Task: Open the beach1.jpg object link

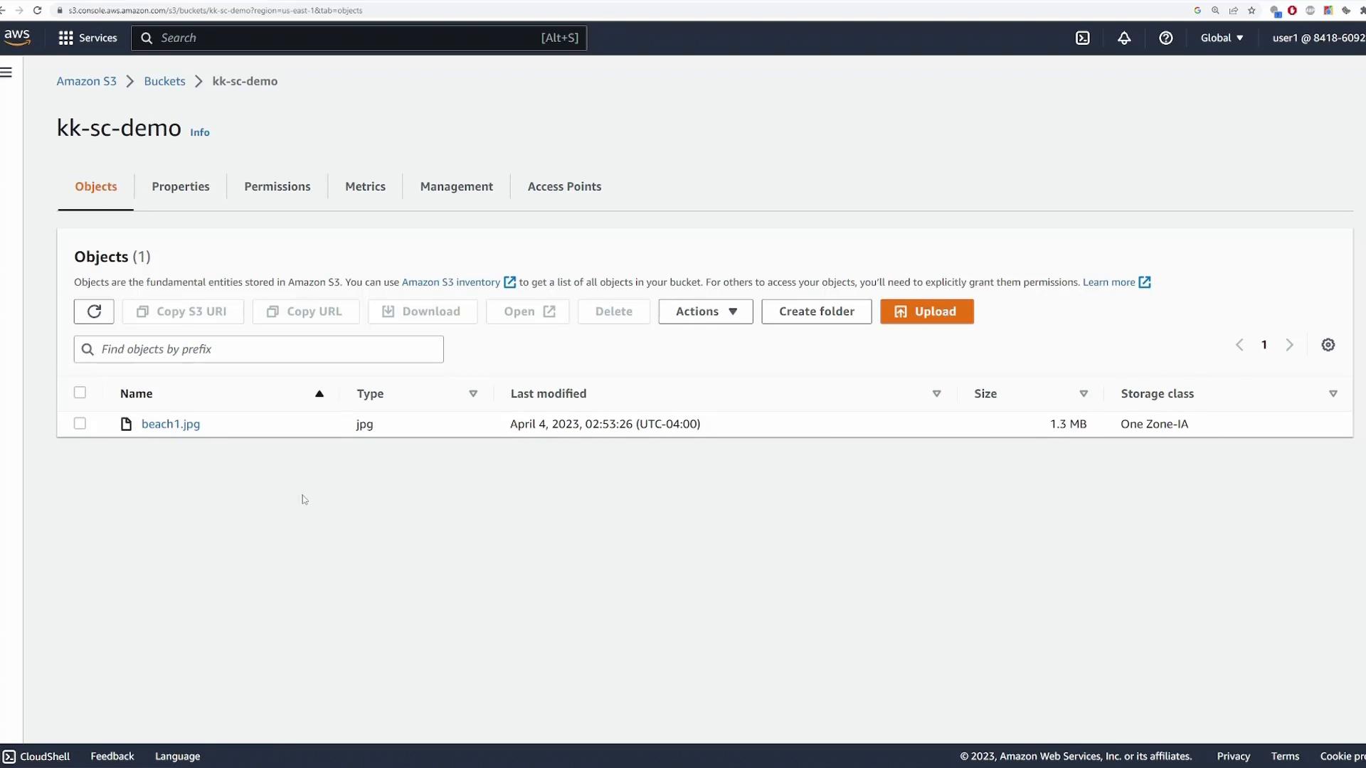Action: [x=171, y=424]
